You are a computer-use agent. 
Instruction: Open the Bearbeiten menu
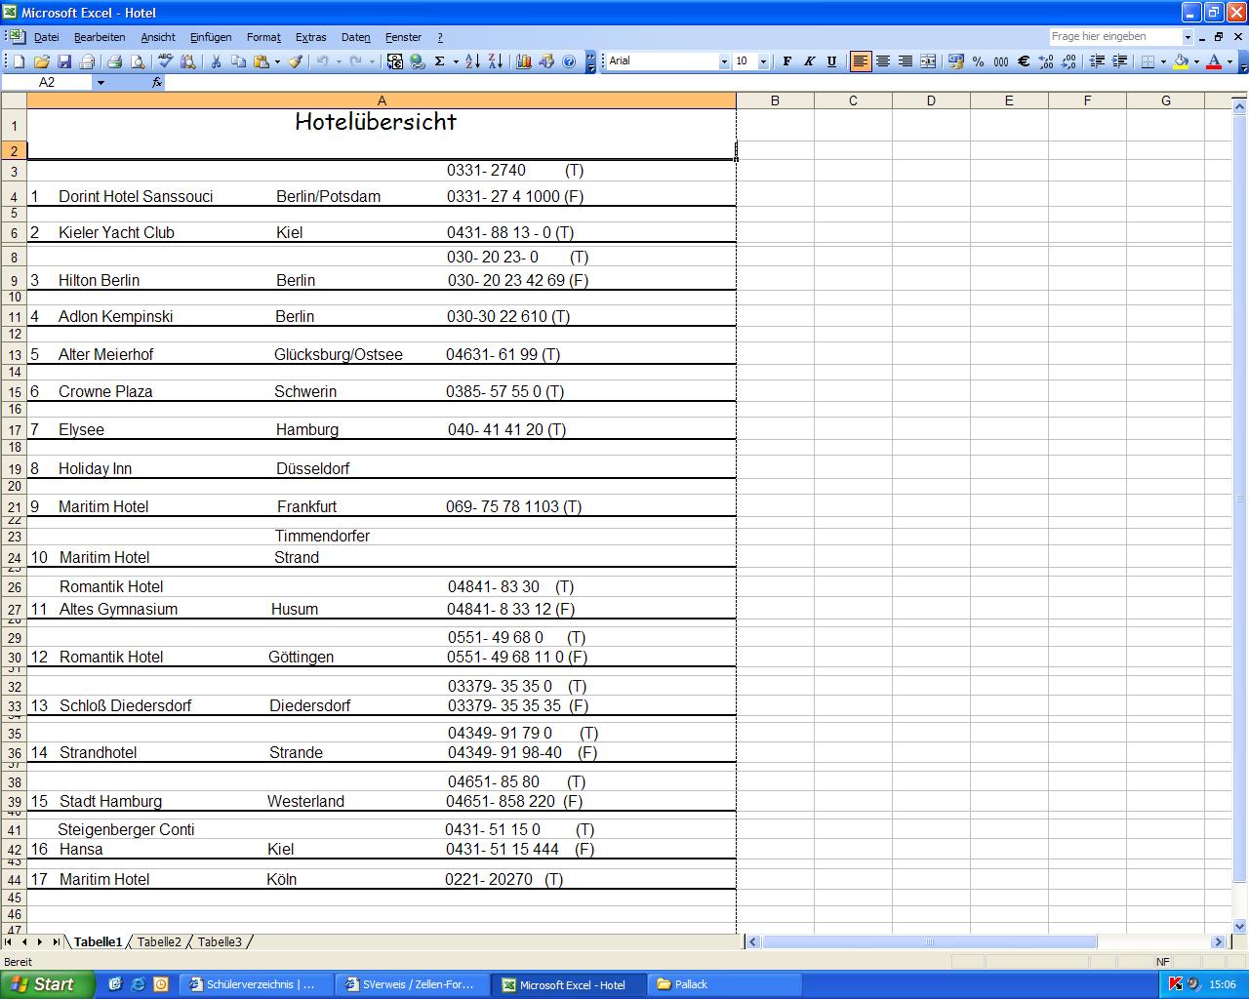point(100,37)
